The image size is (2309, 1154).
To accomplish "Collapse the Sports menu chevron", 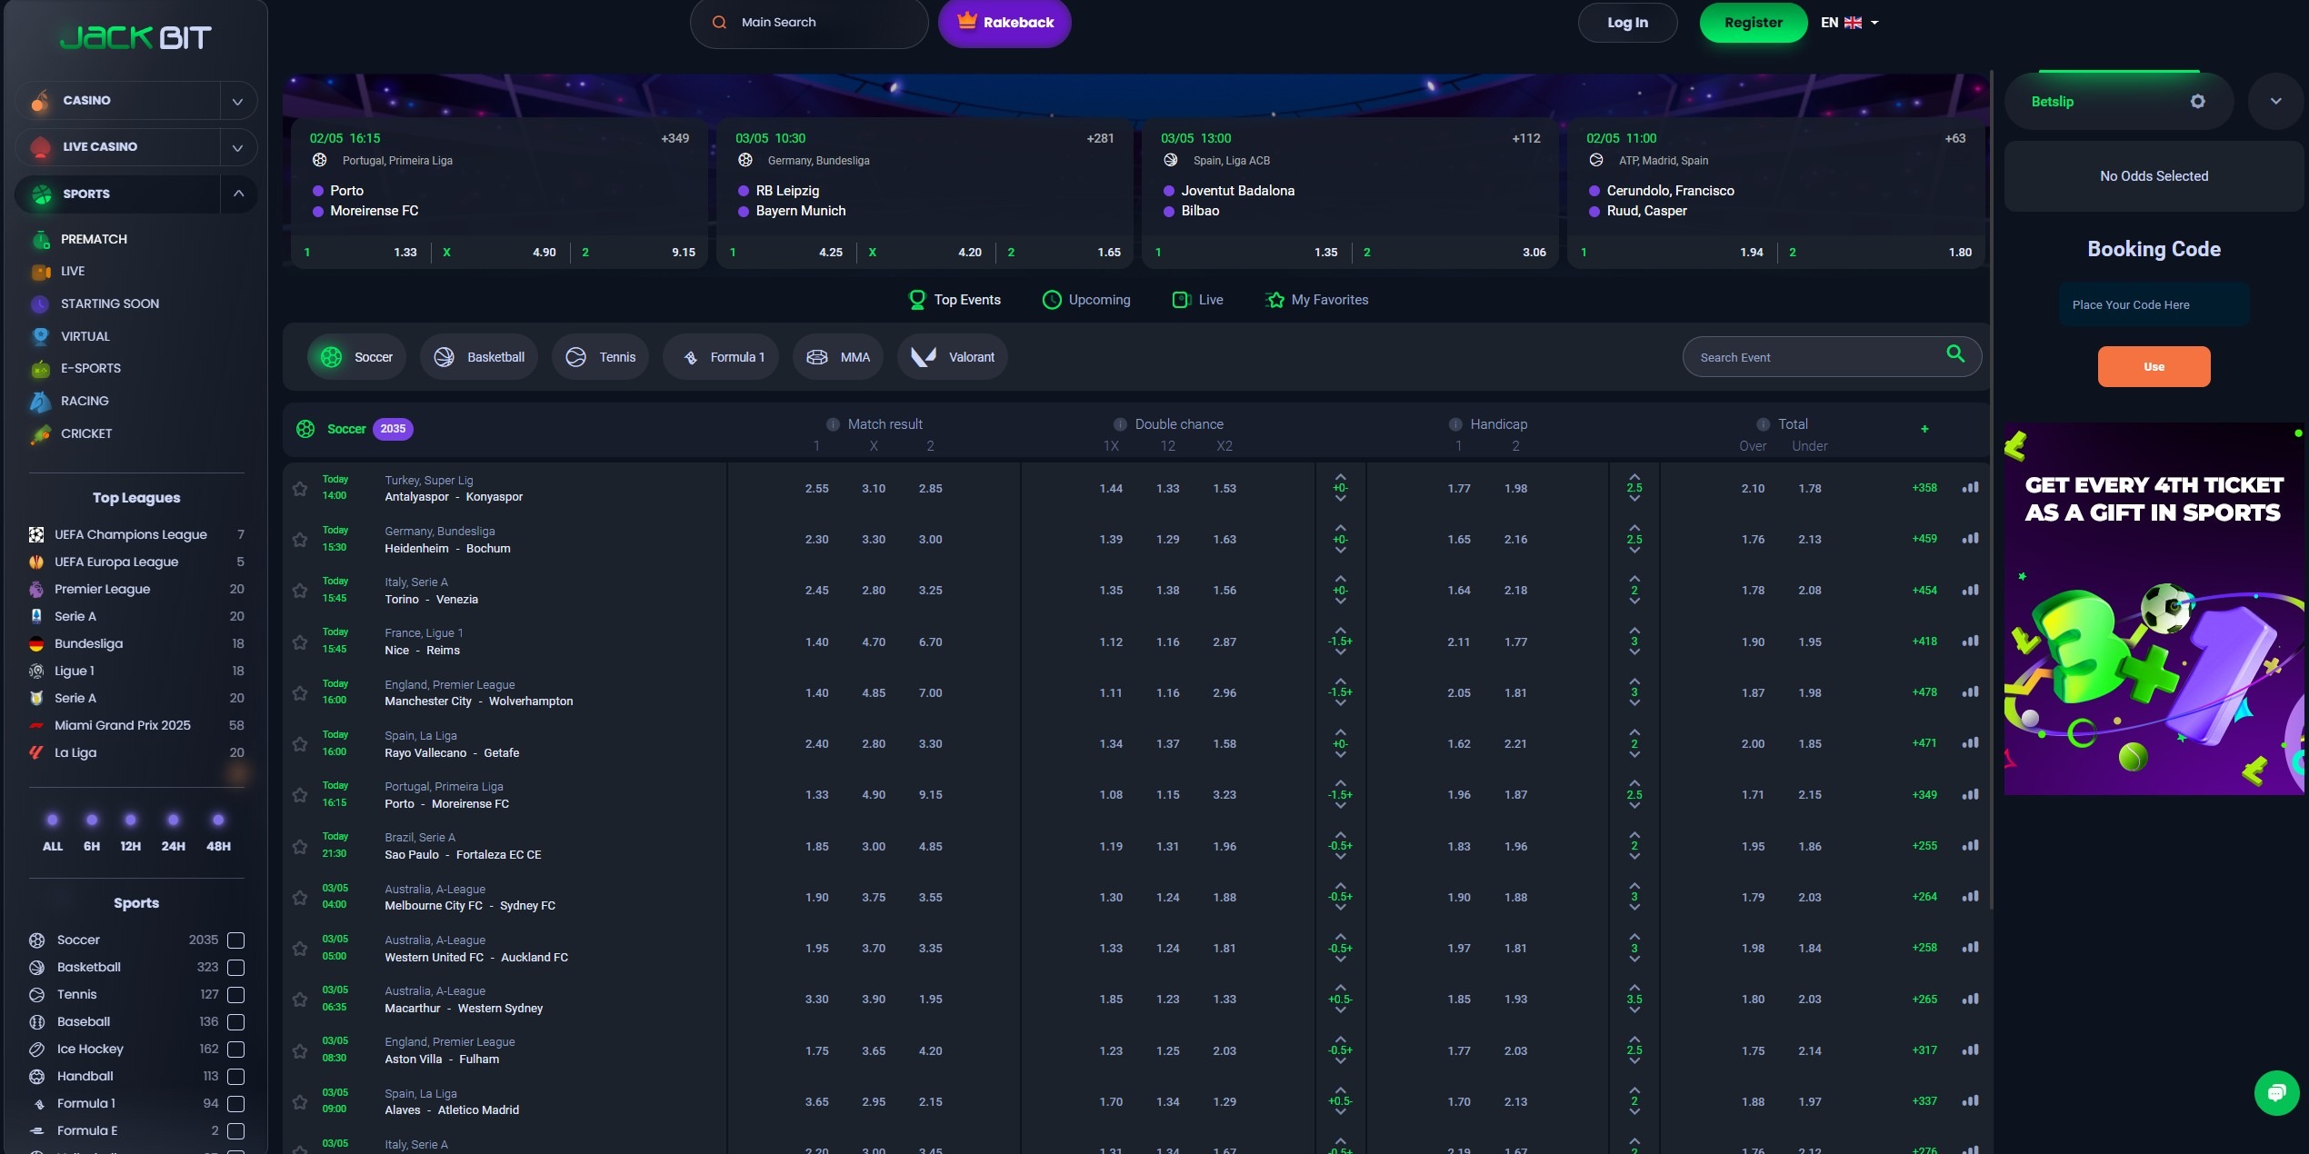I will pos(238,194).
